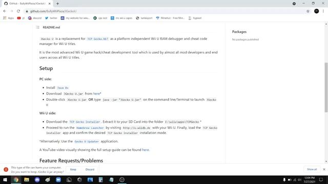Open OBS Studio from the taskbar
The width and height of the screenshot is (328, 184).
122,180
